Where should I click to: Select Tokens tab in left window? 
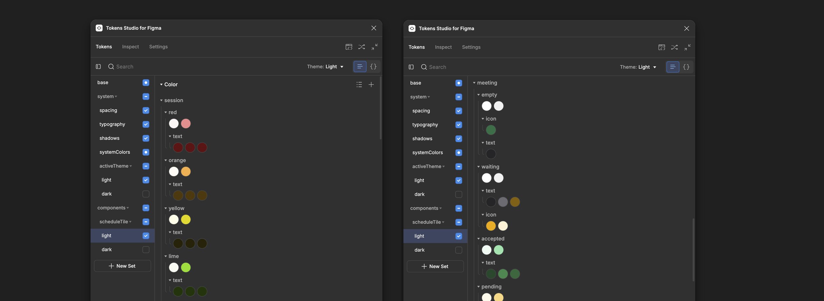[104, 47]
